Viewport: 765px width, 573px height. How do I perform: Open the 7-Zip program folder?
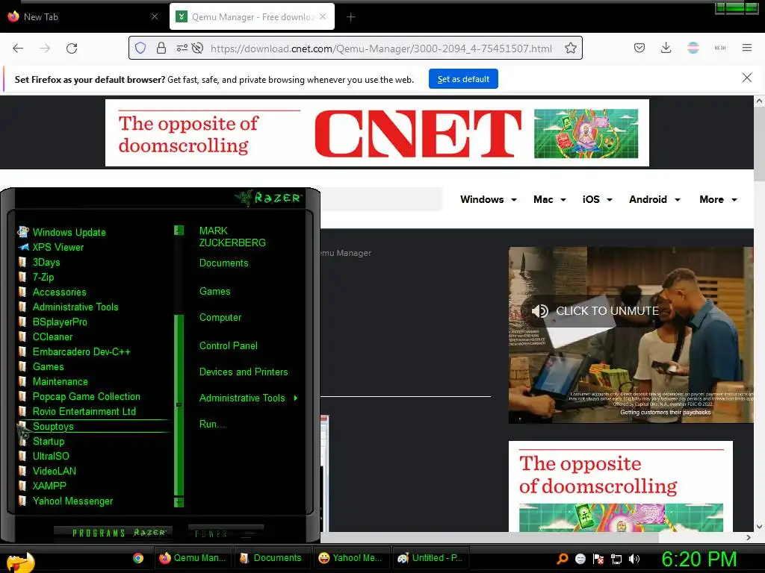pyautogui.click(x=43, y=278)
